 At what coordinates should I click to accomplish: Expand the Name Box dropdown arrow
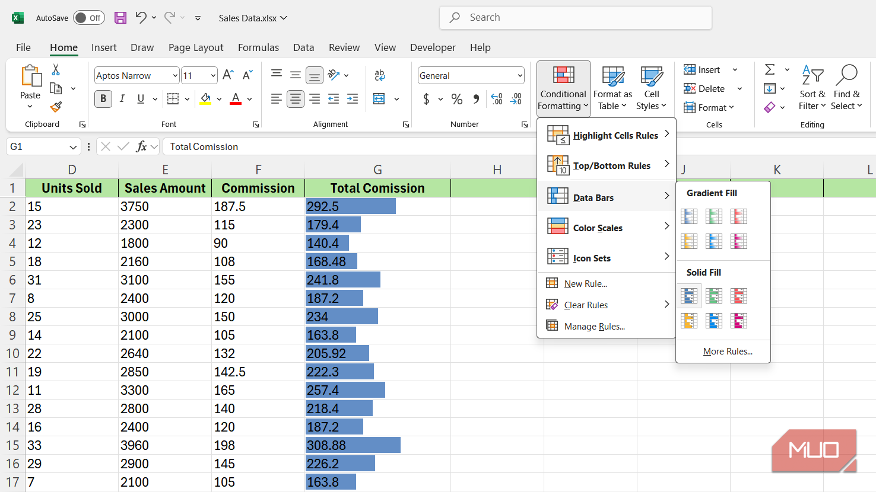(x=73, y=147)
